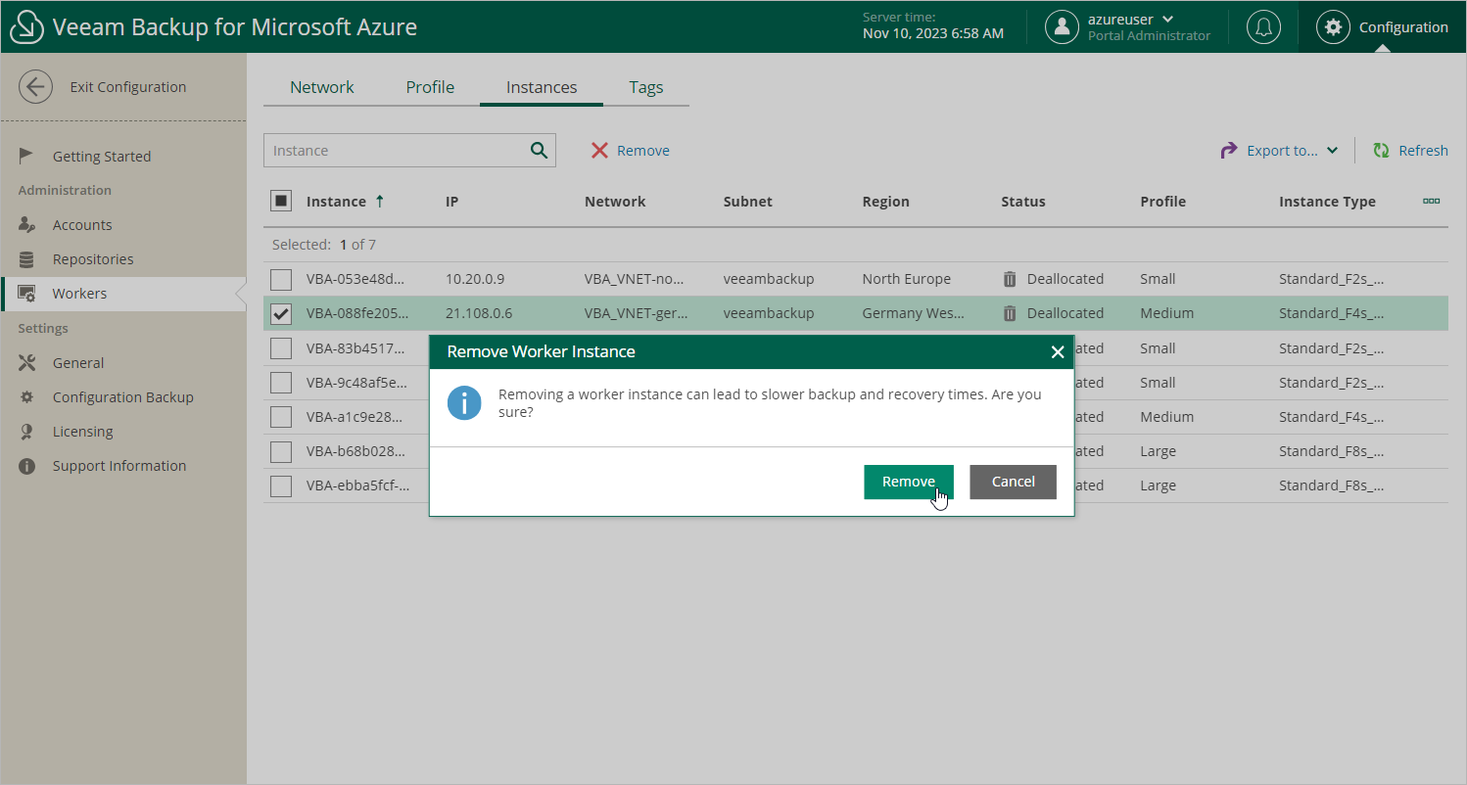Open Accounts in the sidebar
Screen dimensions: 1467x785
pyautogui.click(x=82, y=225)
